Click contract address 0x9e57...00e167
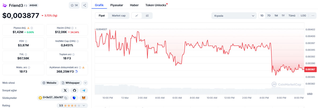318x108 pixels. pos(53,97)
